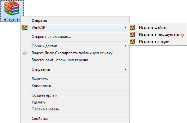Click the image.rar file name label

click(x=12, y=19)
